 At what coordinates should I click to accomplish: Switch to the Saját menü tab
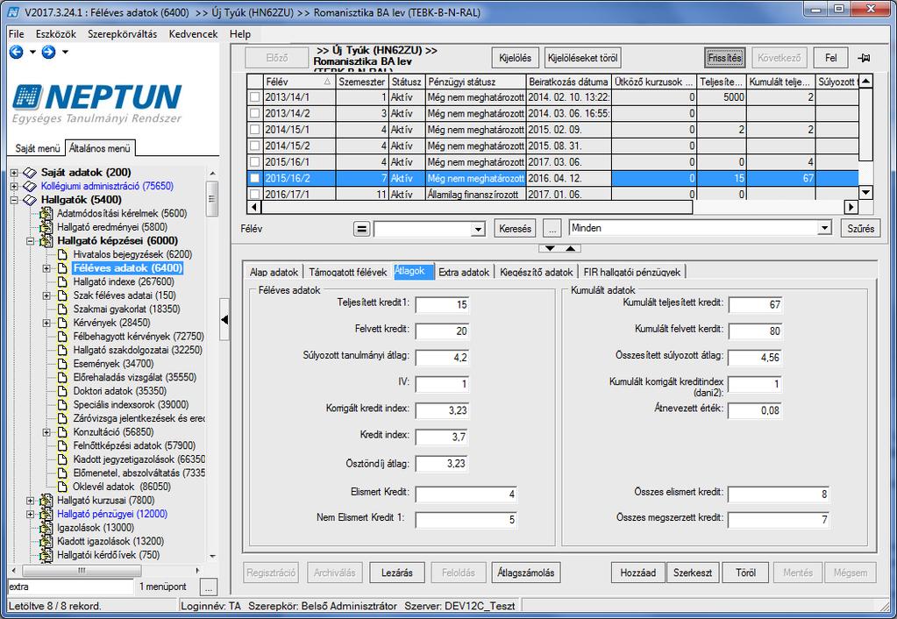tap(37, 148)
